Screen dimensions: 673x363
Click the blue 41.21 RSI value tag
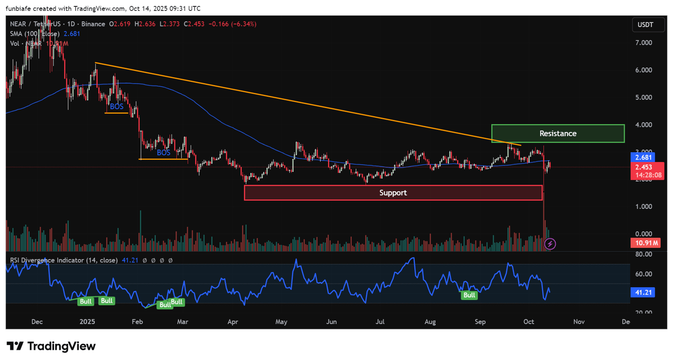(x=642, y=292)
